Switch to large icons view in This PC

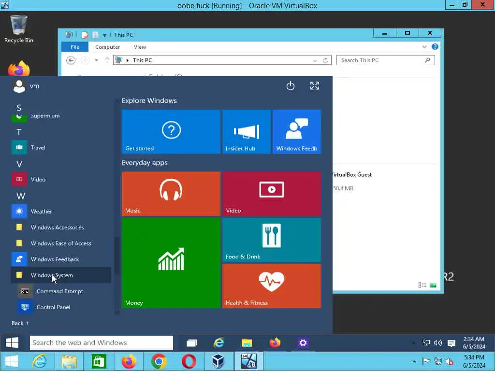point(433,285)
